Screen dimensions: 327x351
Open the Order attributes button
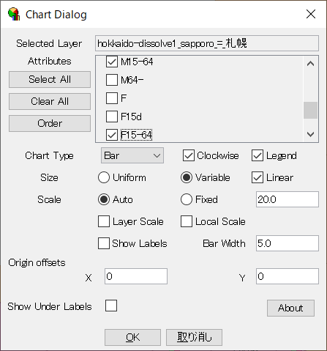pyautogui.click(x=50, y=123)
